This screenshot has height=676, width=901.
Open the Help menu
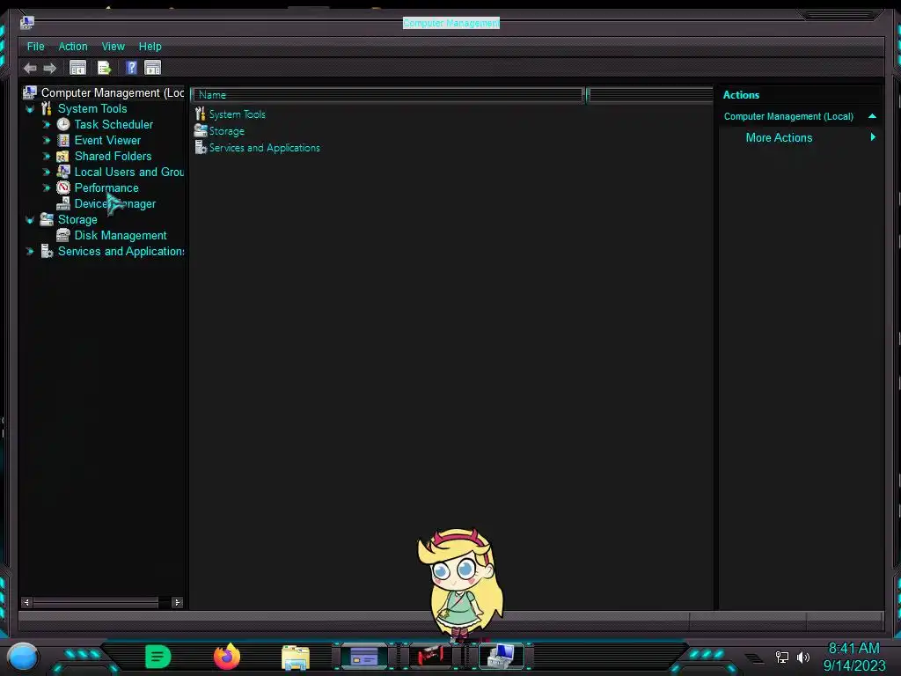click(150, 47)
